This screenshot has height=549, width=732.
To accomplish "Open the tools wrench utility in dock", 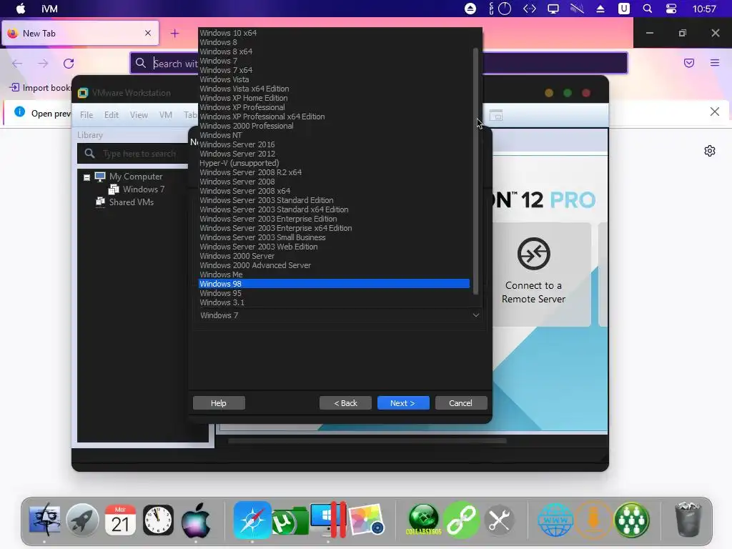I will (499, 520).
